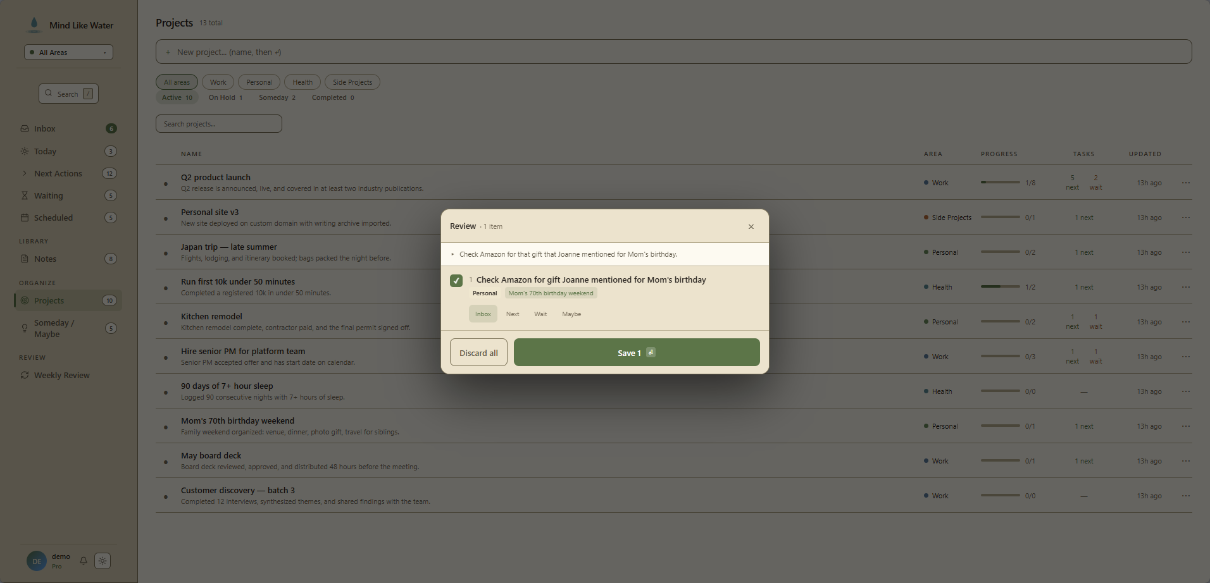The image size is (1210, 583).
Task: Set review item destination to Next
Action: coord(513,314)
